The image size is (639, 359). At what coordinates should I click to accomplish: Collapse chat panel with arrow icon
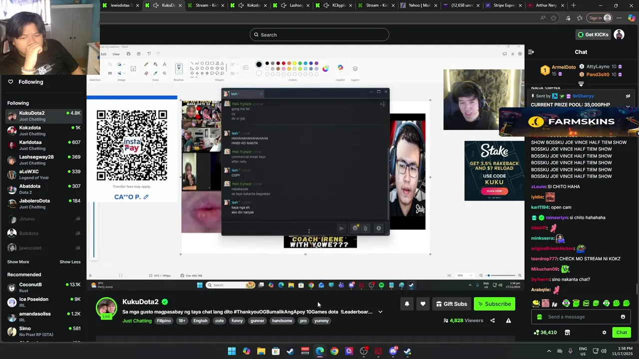[531, 52]
